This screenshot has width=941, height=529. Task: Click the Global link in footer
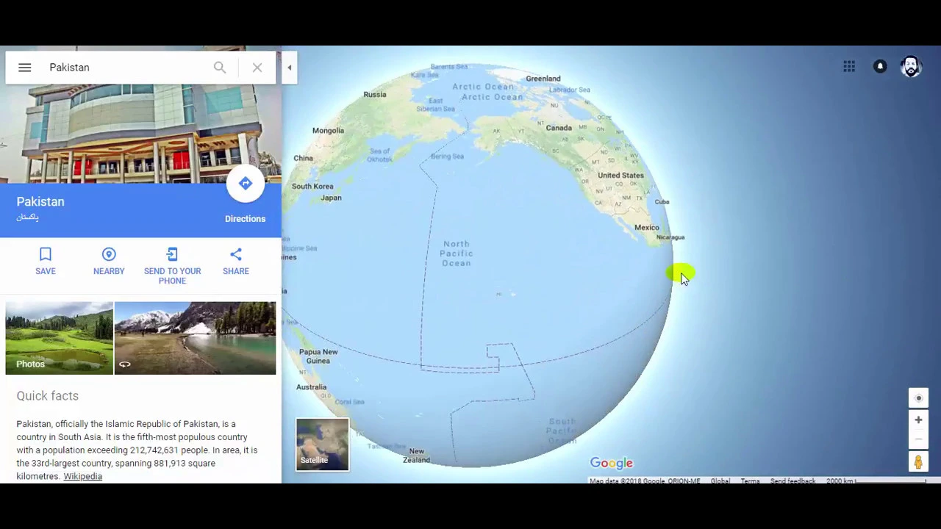pos(720,481)
